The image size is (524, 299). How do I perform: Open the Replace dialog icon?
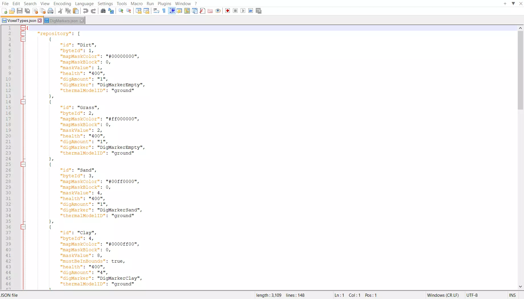click(x=111, y=11)
